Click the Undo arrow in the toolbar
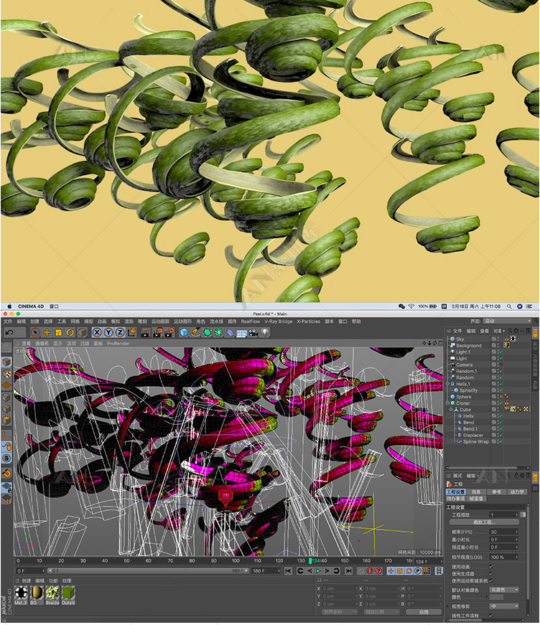Screen dimensions: 540x625 [x=9, y=332]
